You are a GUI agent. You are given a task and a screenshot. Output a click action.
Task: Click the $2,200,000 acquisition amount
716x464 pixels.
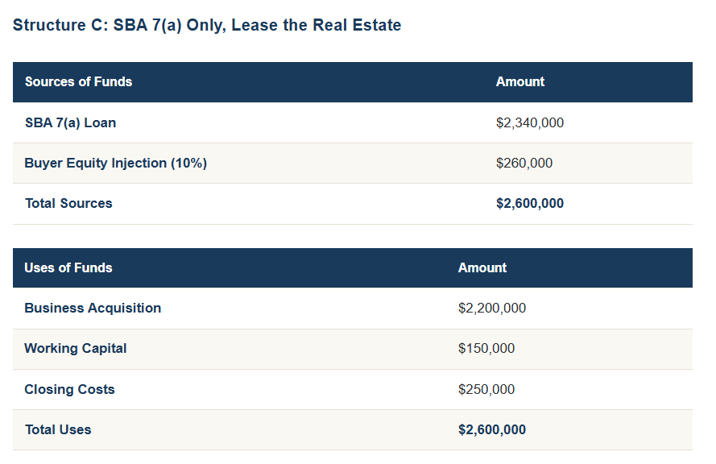click(x=491, y=308)
